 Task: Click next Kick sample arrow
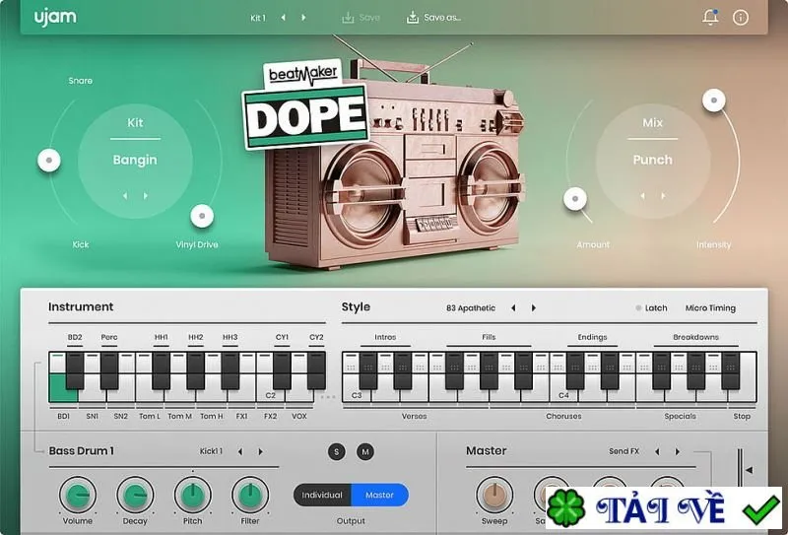pos(260,451)
